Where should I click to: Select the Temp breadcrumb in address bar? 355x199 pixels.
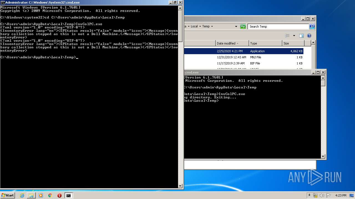(x=206, y=27)
